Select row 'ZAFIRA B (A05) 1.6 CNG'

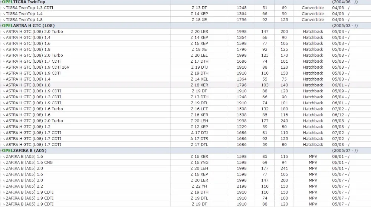[x=185, y=162]
